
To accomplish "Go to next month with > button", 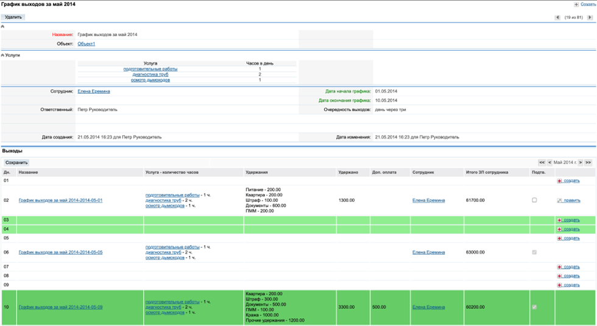I will pos(581,162).
